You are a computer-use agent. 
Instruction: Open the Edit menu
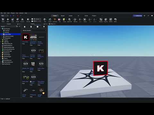click(5, 13)
